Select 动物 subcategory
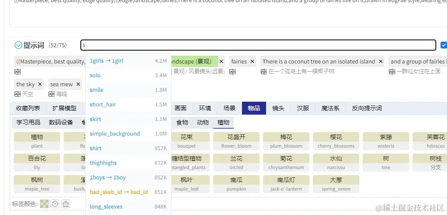The width and height of the screenshot is (447, 215). 203,122
